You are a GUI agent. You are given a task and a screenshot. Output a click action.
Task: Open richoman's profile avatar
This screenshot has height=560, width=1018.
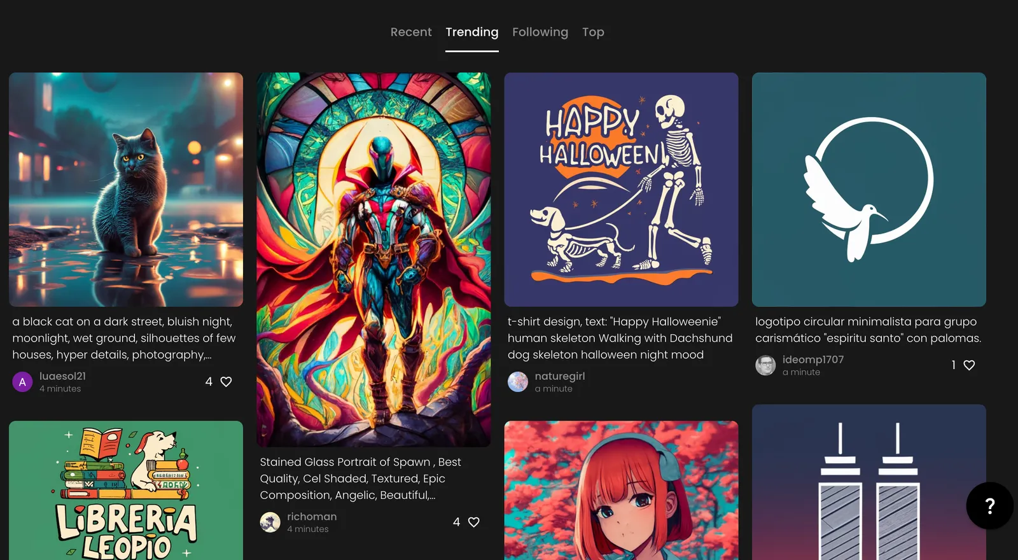click(x=270, y=522)
